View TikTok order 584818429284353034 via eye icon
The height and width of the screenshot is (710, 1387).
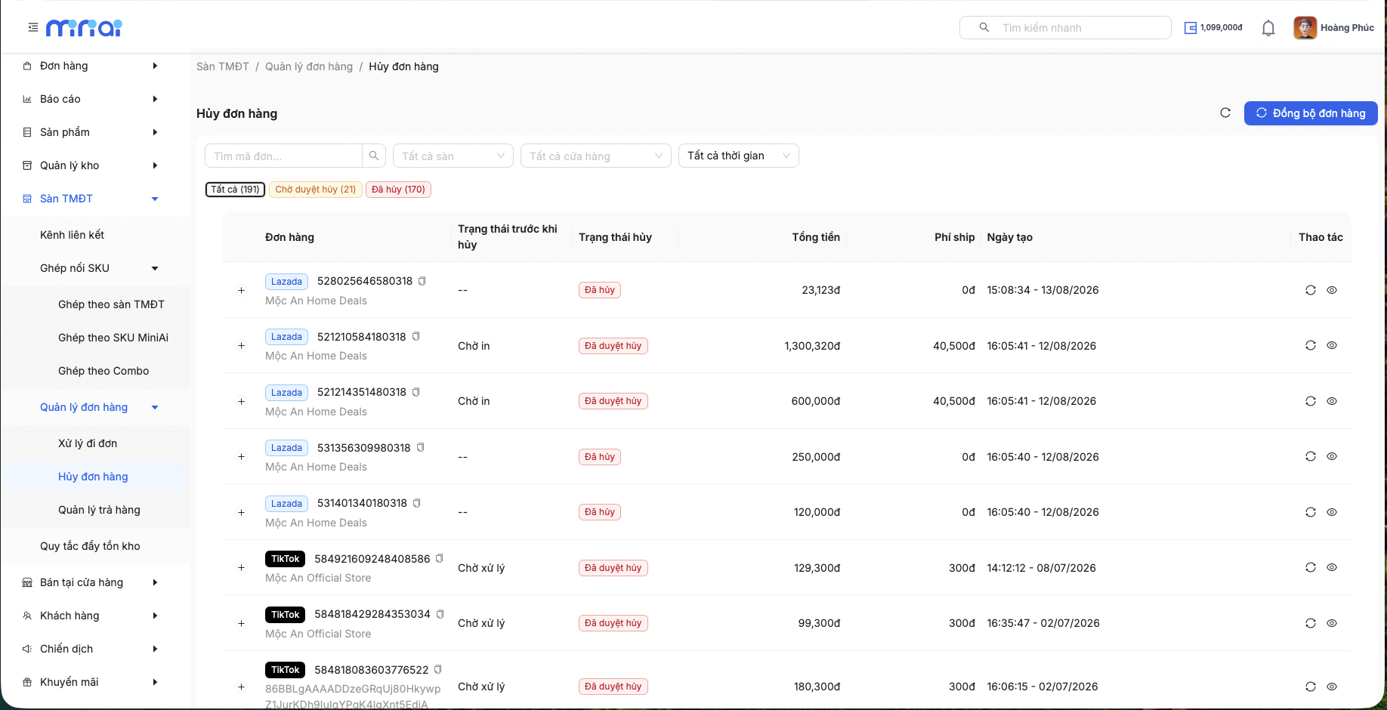pos(1332,623)
